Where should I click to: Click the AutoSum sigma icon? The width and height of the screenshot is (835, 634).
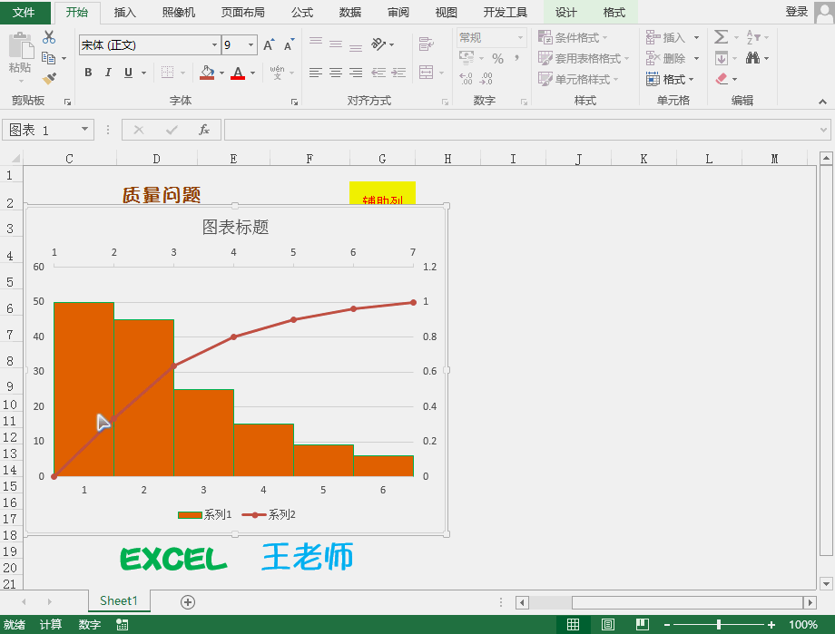[x=721, y=36]
